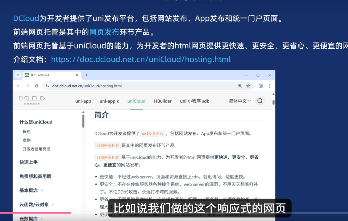This screenshot has height=221, width=348.
Task: Click the DCloud logo
Action: (x=32, y=100)
